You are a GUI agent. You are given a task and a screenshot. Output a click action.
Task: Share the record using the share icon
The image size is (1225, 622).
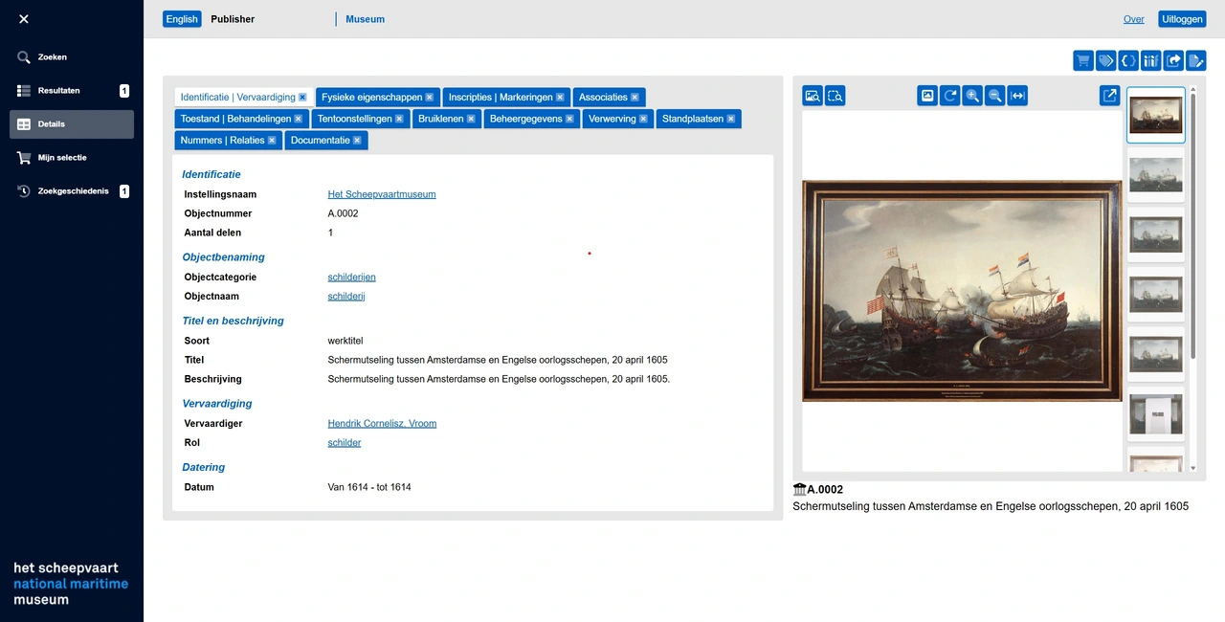(x=1173, y=60)
